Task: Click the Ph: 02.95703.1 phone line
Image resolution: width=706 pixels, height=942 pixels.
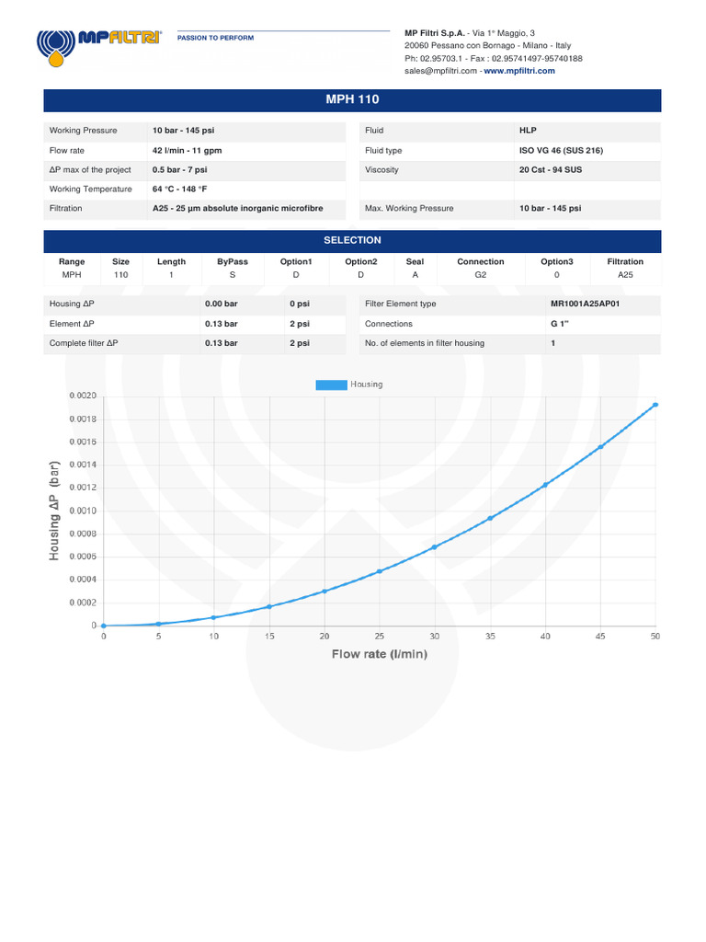Action: [493, 59]
